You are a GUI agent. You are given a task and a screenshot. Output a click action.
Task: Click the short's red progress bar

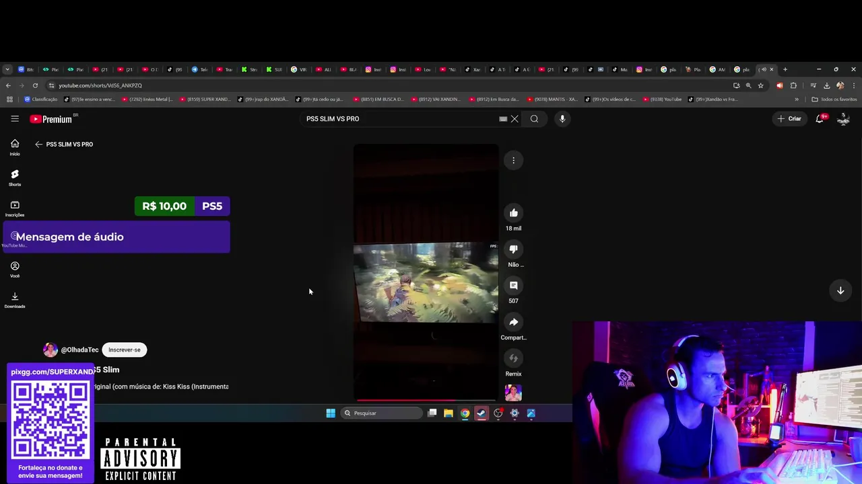(426, 400)
